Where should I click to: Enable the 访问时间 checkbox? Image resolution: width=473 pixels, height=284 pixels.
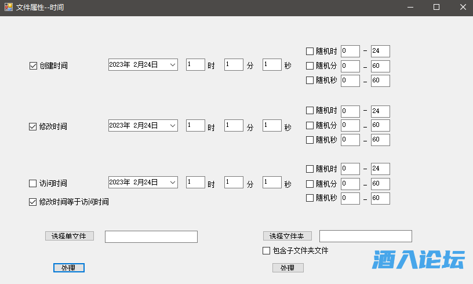click(33, 183)
